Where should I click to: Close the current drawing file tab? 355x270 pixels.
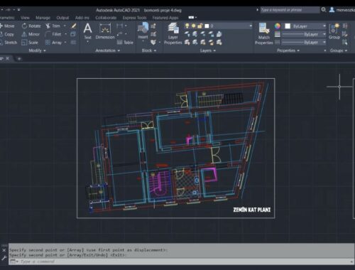point(8,58)
